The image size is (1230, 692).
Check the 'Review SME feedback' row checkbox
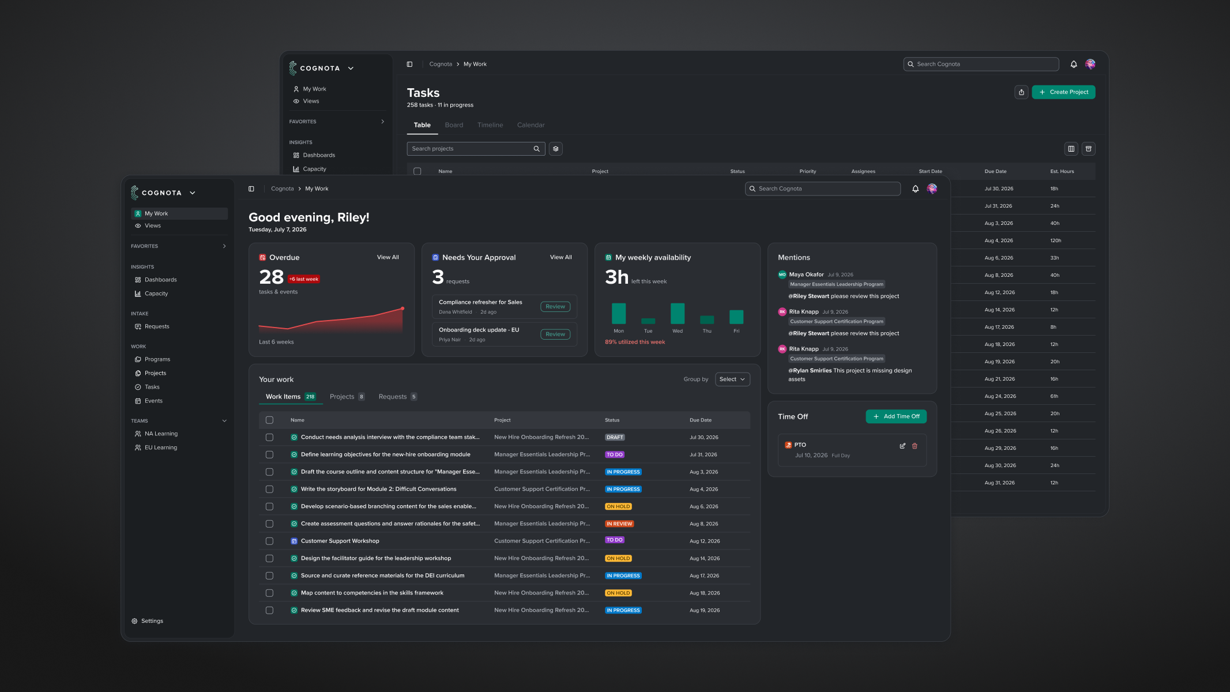pos(269,610)
